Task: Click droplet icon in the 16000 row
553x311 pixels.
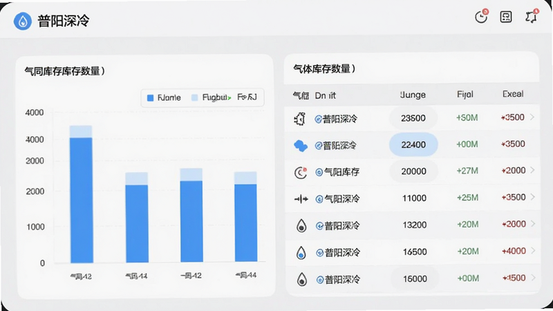Action: [x=301, y=279]
